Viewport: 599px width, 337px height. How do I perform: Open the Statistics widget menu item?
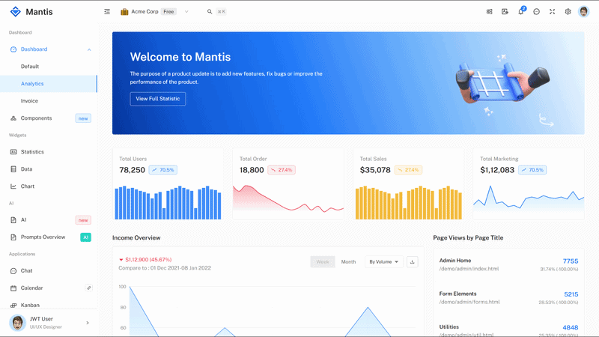coord(49,152)
